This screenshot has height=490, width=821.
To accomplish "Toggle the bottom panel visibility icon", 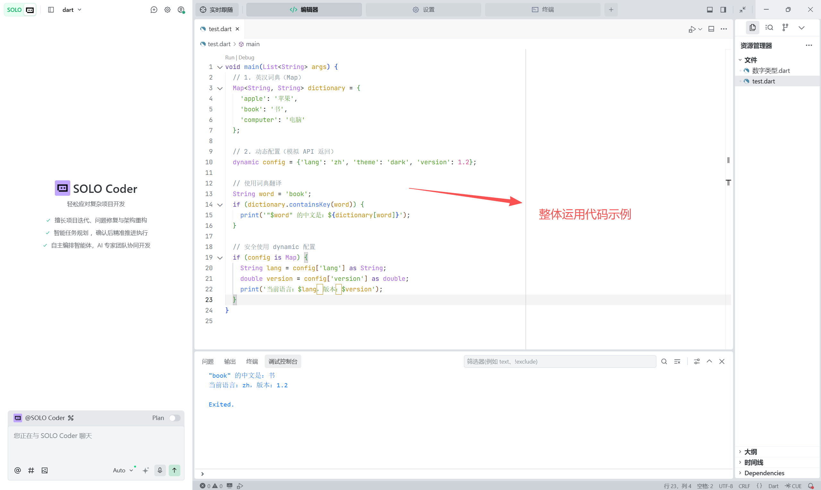I will 709,10.
